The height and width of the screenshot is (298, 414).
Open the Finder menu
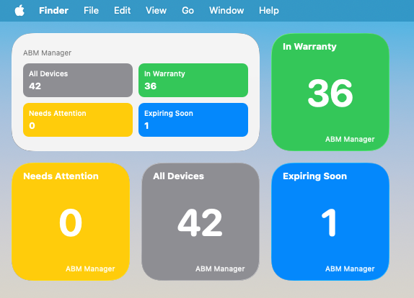click(x=53, y=11)
